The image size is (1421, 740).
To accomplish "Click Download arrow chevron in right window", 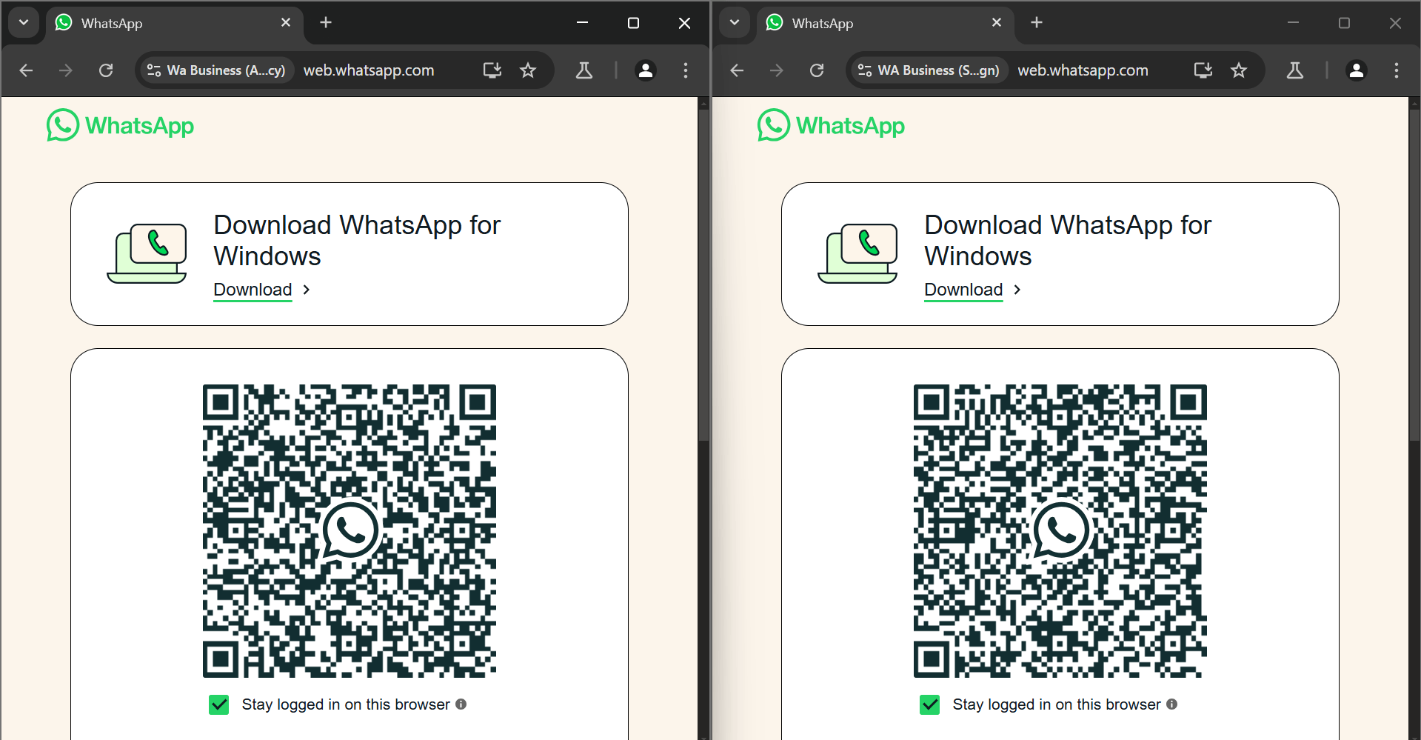I will coord(1017,290).
